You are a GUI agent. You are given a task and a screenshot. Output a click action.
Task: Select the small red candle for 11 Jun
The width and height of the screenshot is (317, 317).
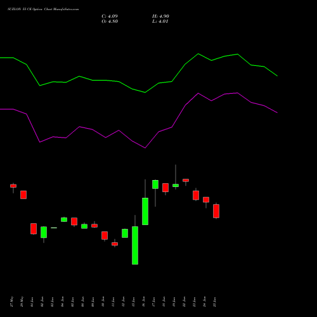coord(115,244)
